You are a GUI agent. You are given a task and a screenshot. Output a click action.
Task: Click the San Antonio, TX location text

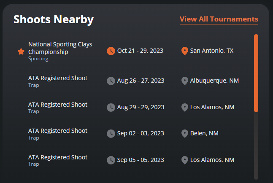tap(212, 51)
